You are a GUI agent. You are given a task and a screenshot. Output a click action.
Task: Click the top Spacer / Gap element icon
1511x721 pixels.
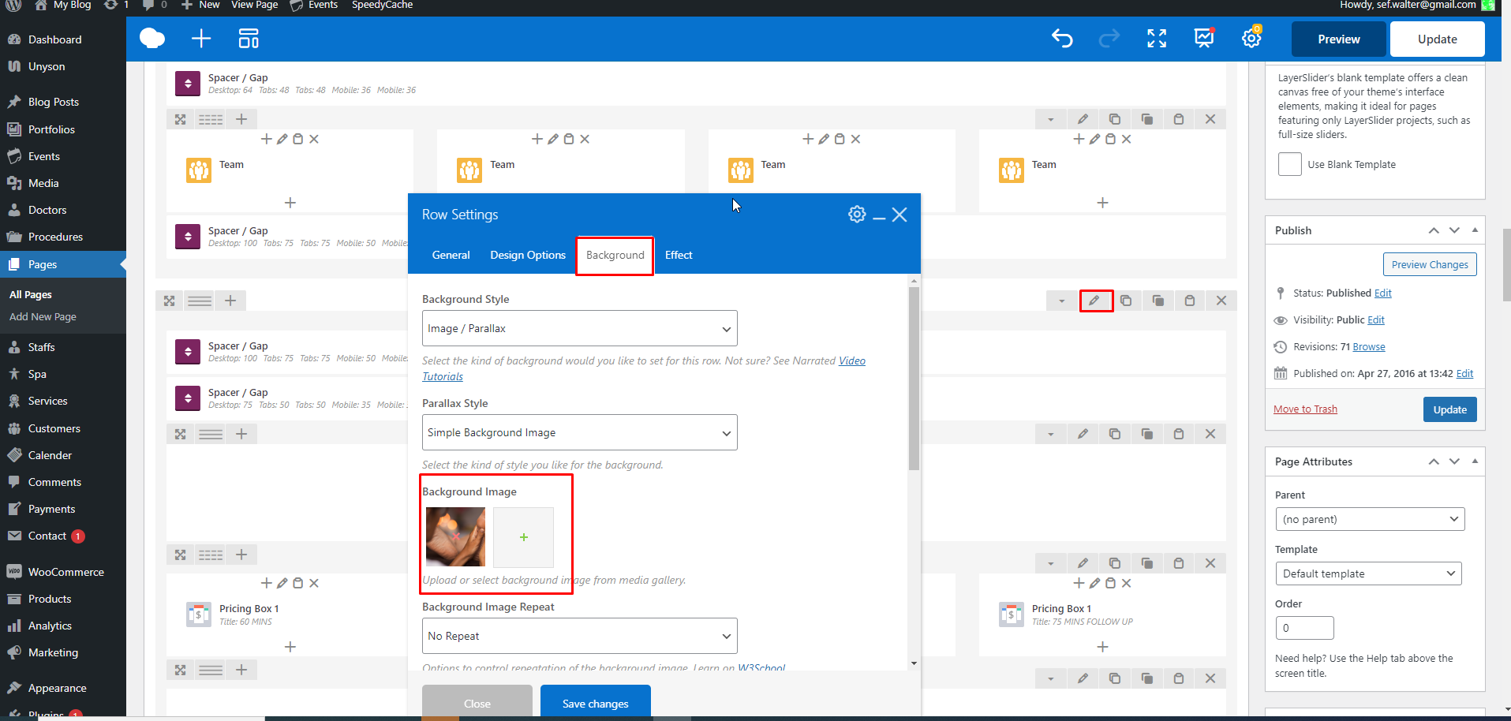[188, 83]
